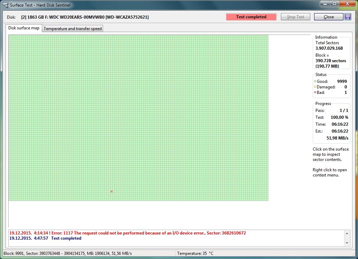The image size is (358, 259).
Task: Click the disk name WDC WD20EARS text
Action: pyautogui.click(x=85, y=17)
